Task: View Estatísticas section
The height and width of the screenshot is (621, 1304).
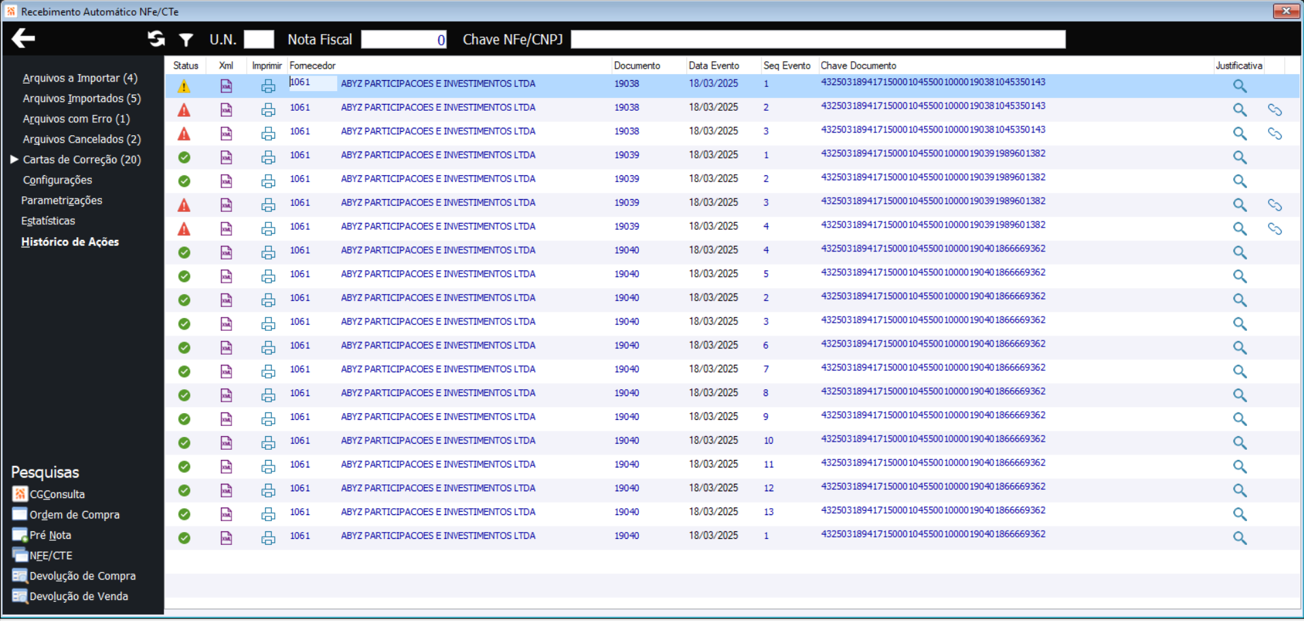Action: (x=48, y=221)
